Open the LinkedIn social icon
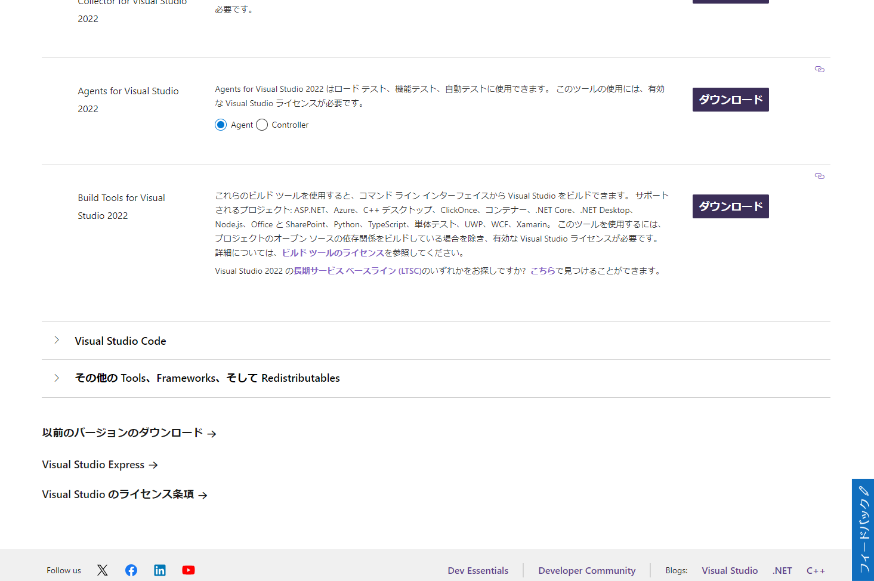 pyautogui.click(x=160, y=570)
